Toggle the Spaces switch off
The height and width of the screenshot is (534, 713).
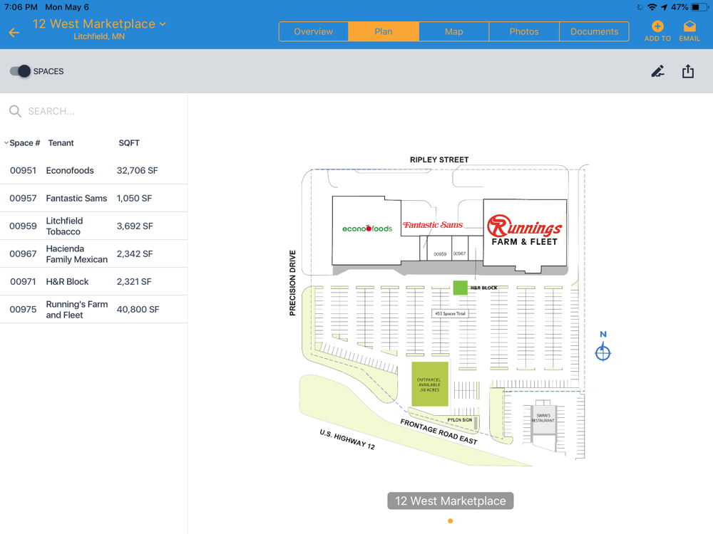(20, 71)
